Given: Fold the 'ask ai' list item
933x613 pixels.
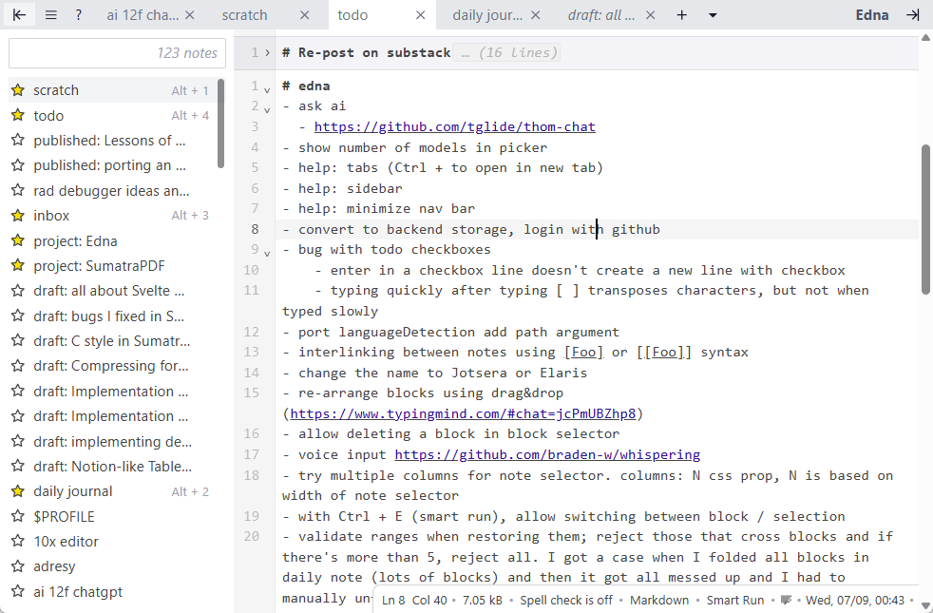Looking at the screenshot, I should coord(267,110).
